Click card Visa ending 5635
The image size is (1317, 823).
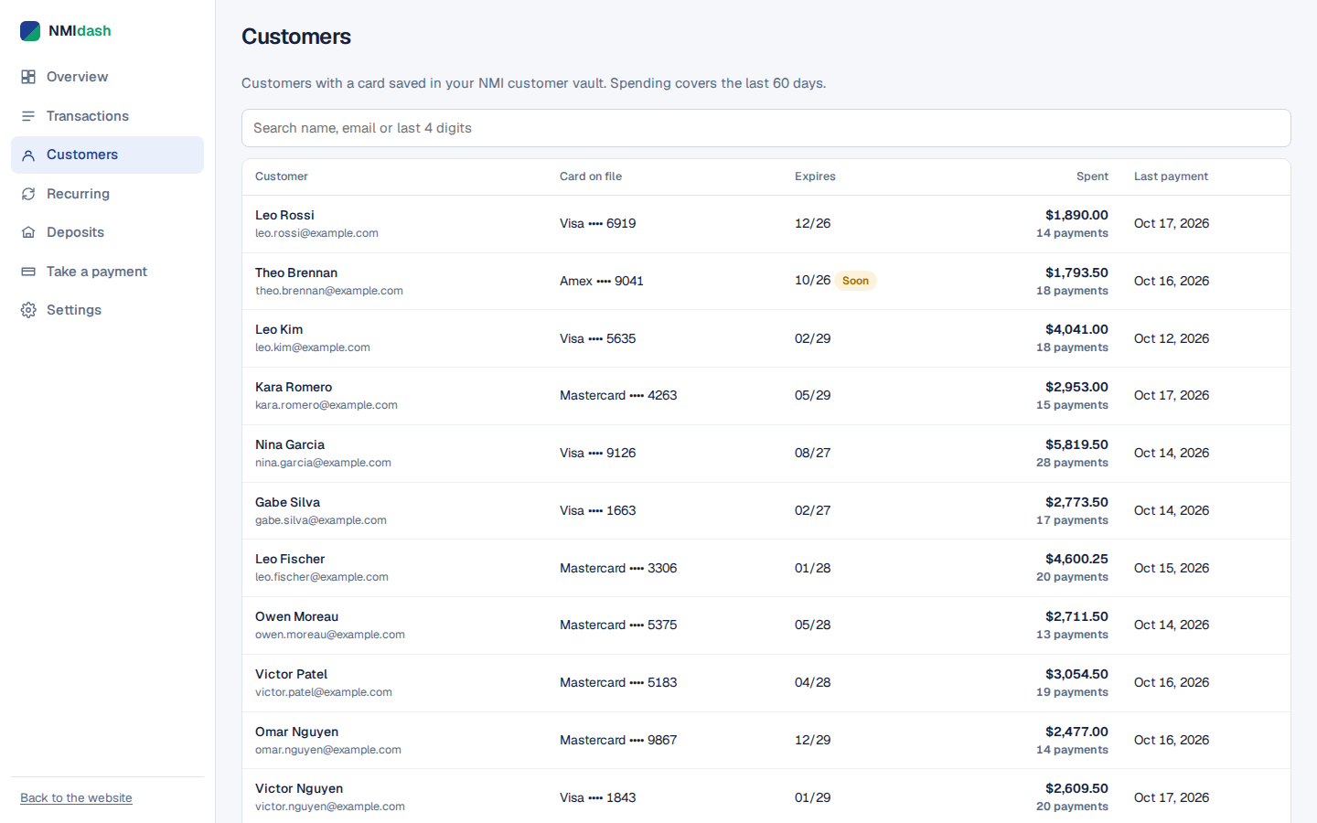click(x=597, y=338)
